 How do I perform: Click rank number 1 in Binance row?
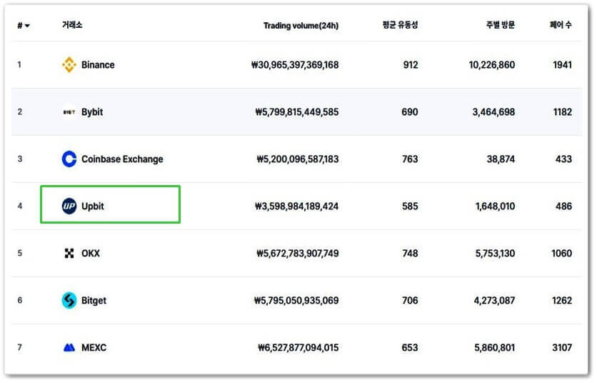point(19,65)
